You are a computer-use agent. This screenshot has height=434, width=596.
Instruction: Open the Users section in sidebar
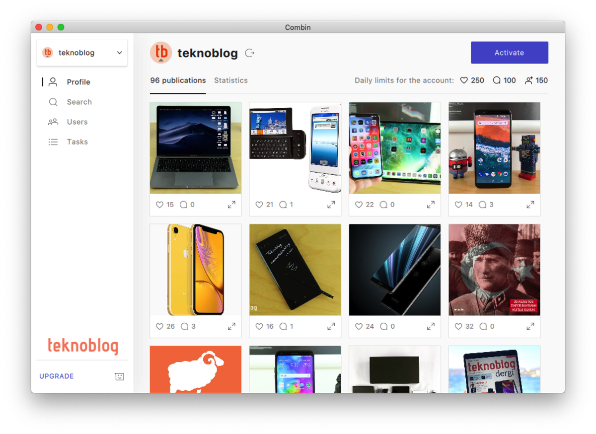[x=77, y=122]
